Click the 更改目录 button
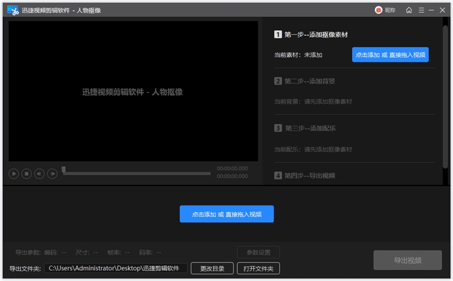Image resolution: width=453 pixels, height=281 pixels. 212,268
